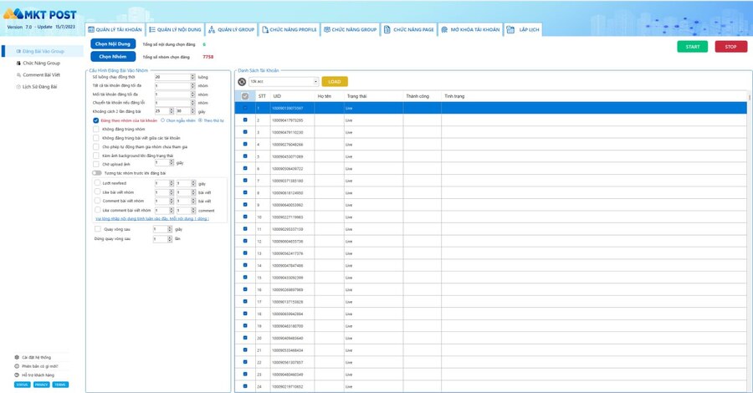
Task: Click the Mở Khóa Tài Khoản fingerprint icon
Action: click(x=444, y=30)
